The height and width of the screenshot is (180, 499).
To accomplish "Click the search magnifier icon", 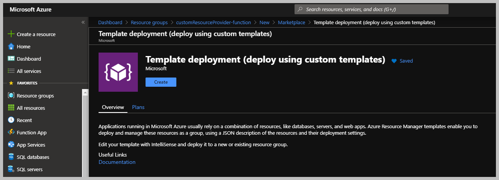I will coord(300,9).
